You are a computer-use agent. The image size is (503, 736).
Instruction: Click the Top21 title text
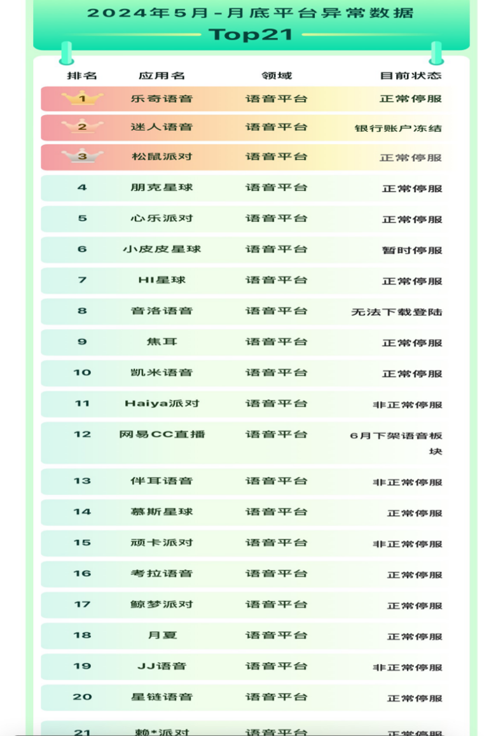click(251, 34)
